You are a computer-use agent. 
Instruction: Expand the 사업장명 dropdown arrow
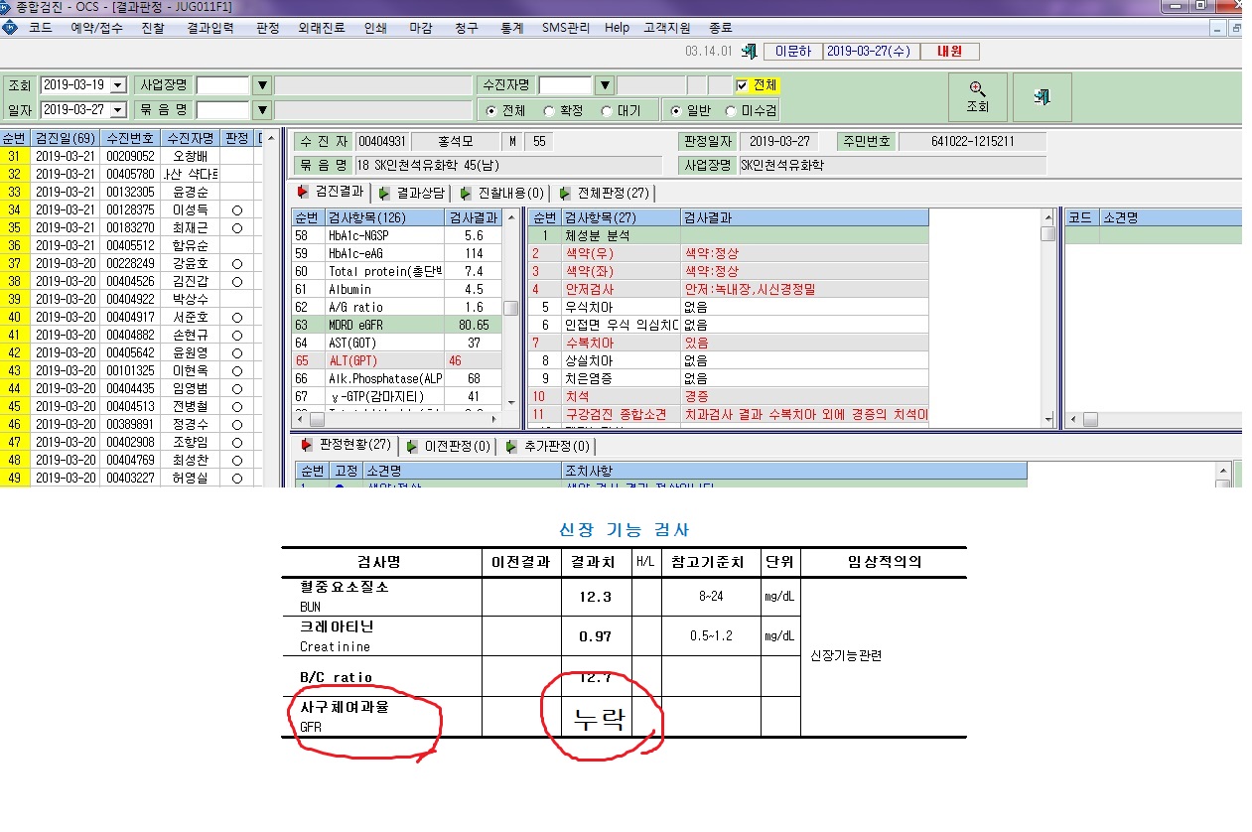click(262, 85)
